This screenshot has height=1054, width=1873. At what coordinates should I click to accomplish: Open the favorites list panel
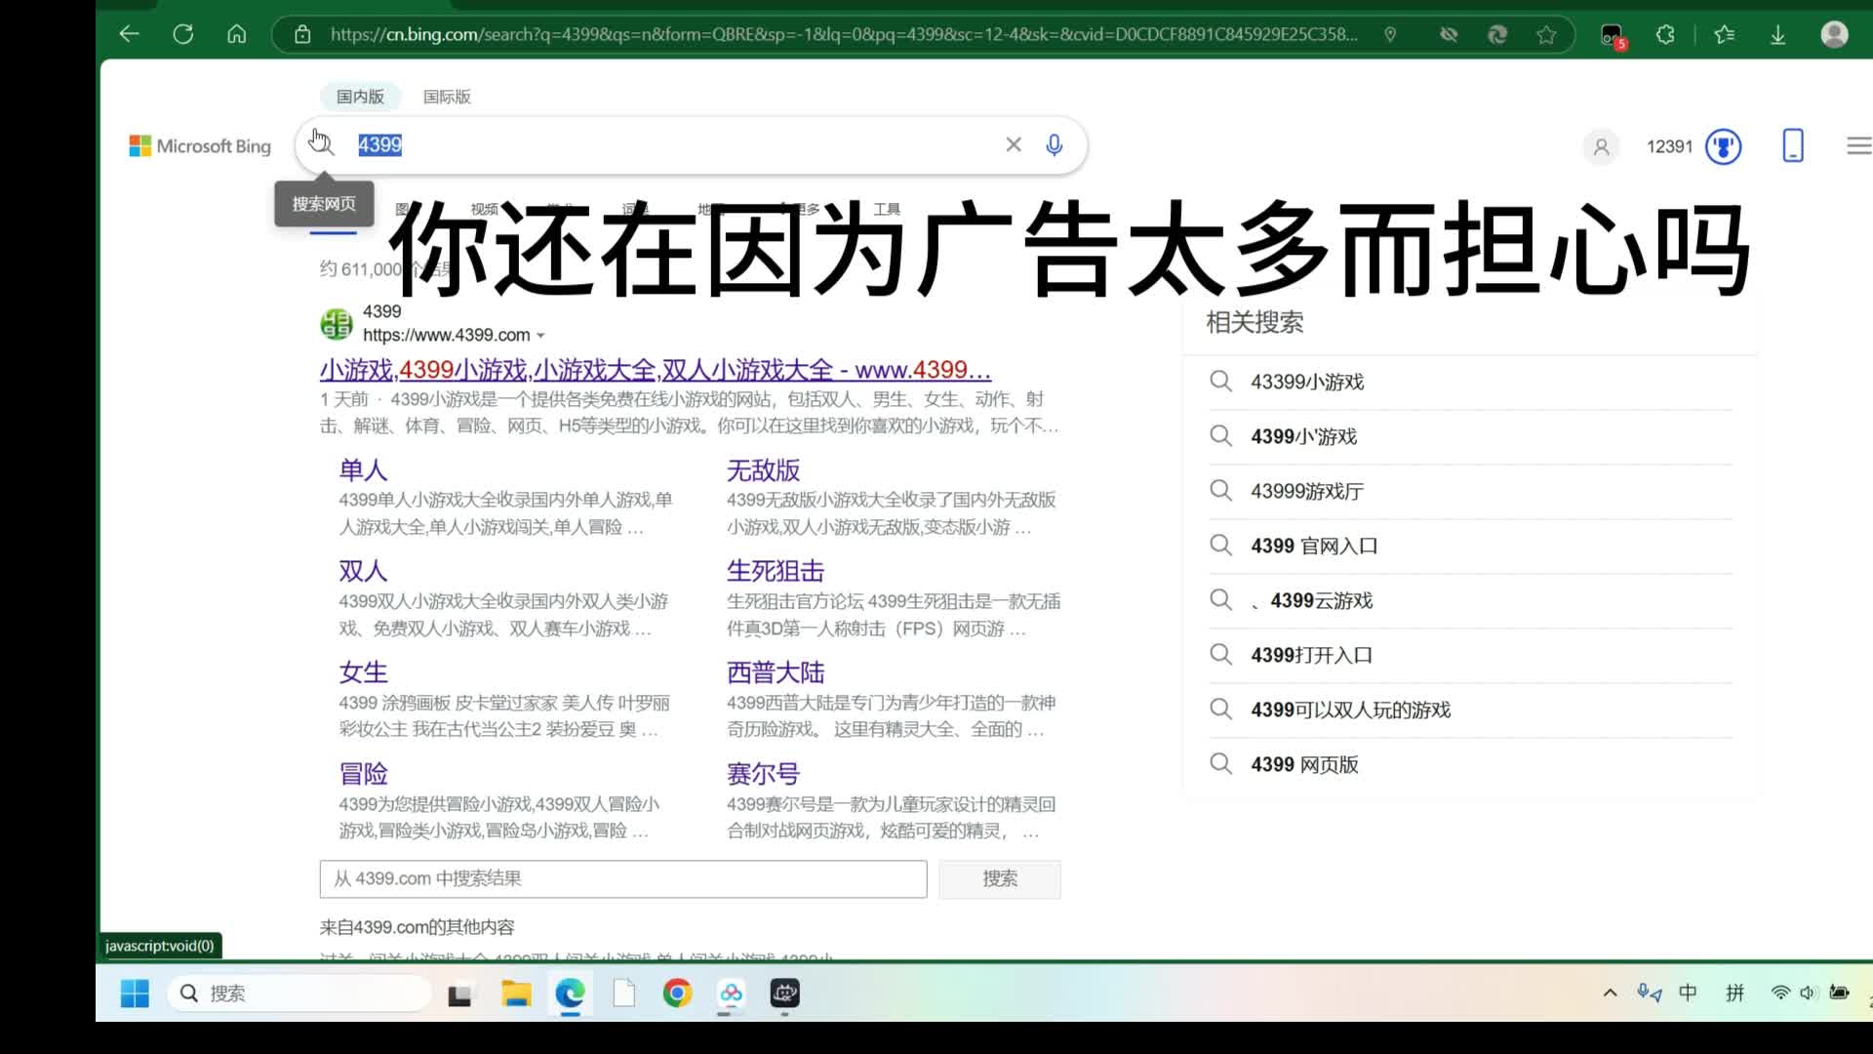1725,34
